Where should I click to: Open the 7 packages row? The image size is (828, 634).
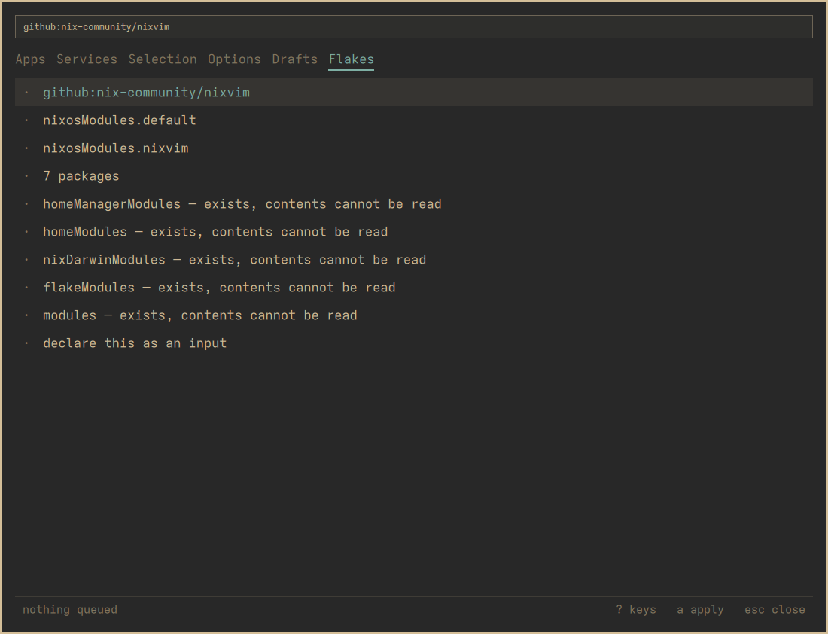(x=413, y=176)
